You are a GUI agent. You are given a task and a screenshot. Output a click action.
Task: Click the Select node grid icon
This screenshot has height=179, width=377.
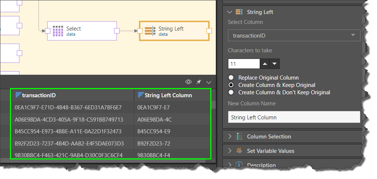tap(58, 31)
